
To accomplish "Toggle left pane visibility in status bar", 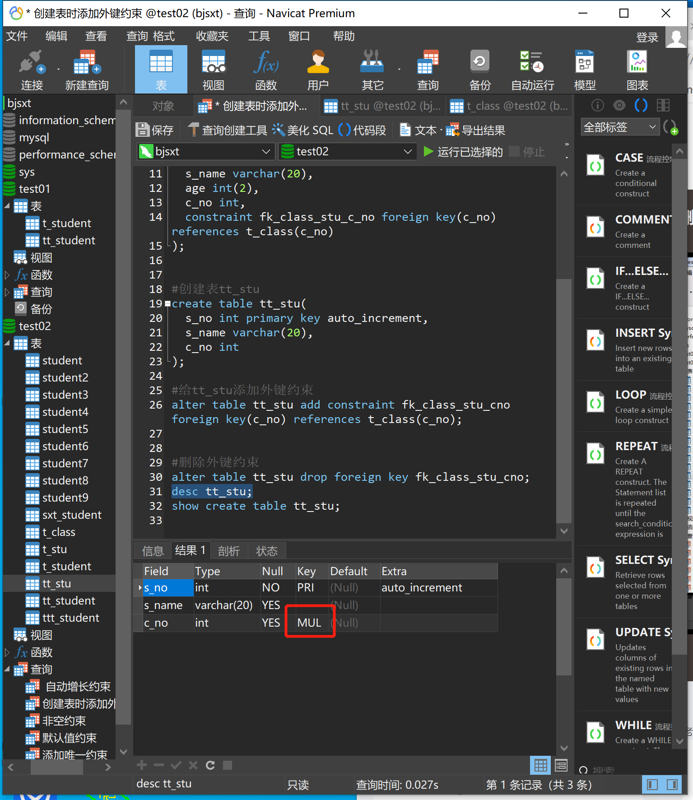I will coord(652,784).
